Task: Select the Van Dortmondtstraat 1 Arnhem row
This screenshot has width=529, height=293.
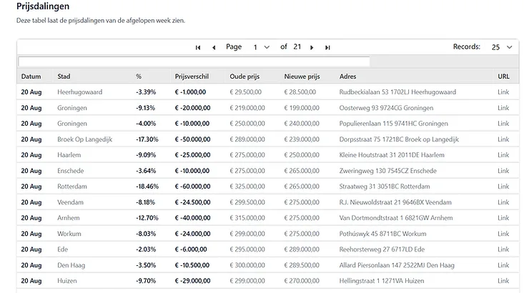Action: coord(268,218)
